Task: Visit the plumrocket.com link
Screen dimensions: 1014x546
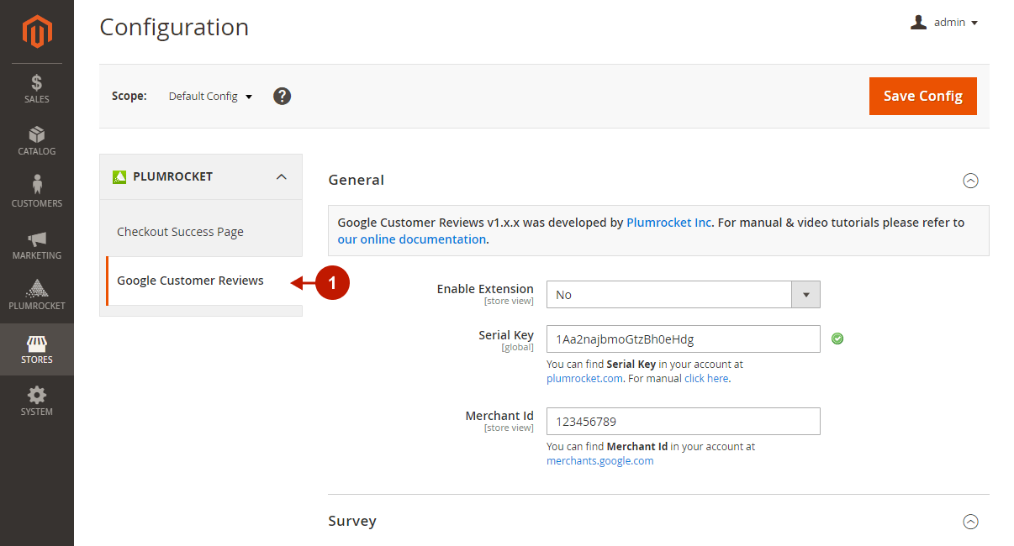Action: coord(584,379)
